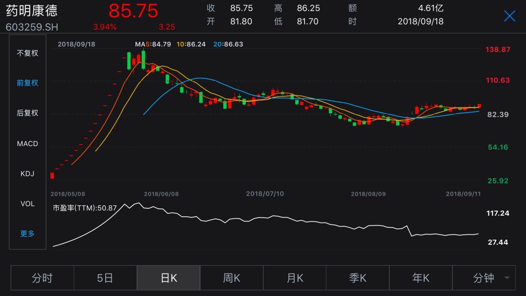Switch to the 月K monthly chart tab
526x296 pixels.
pos(295,278)
